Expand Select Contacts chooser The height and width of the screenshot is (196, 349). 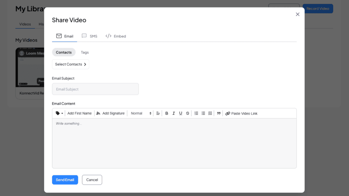coord(71,64)
